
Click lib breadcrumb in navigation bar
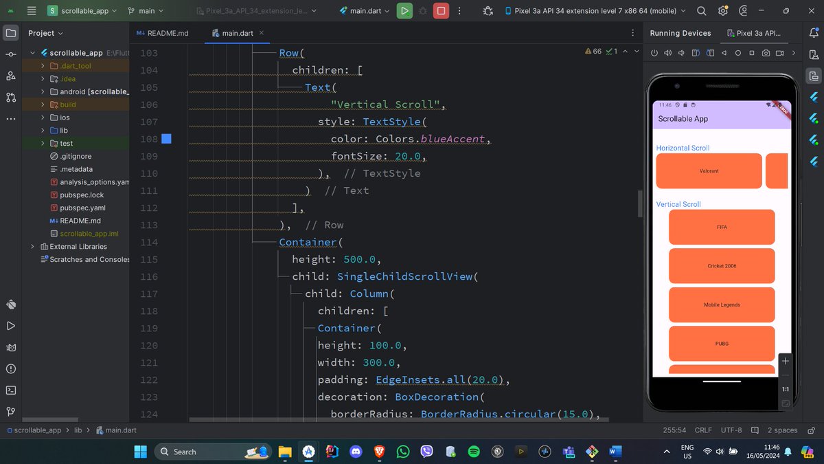[x=78, y=430]
